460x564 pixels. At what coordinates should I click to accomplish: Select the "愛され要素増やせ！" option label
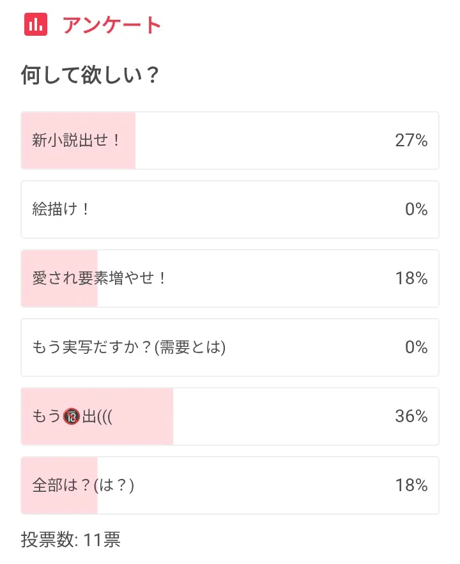point(99,278)
